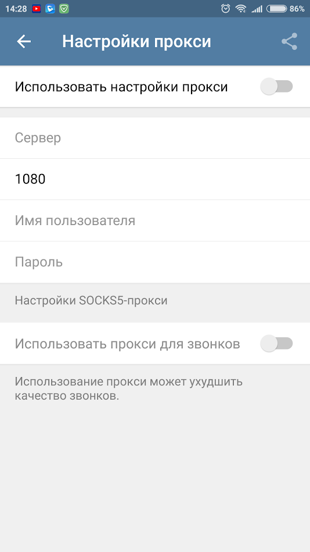Tap the battery indicator icon
The height and width of the screenshot is (552, 310).
[x=276, y=9]
